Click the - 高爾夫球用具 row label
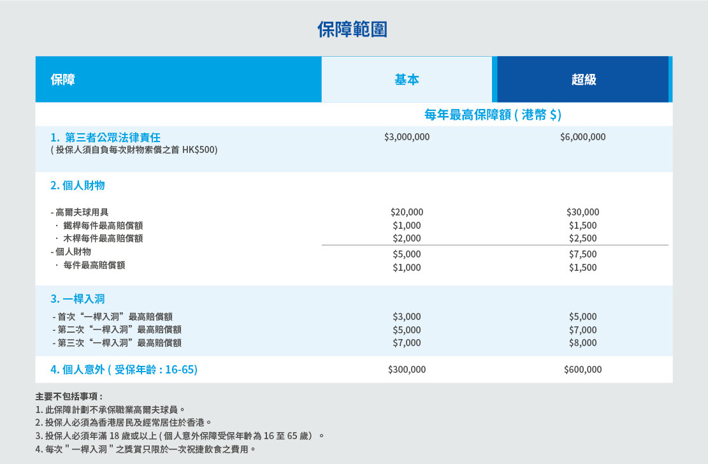This screenshot has height=464, width=708. click(x=80, y=212)
